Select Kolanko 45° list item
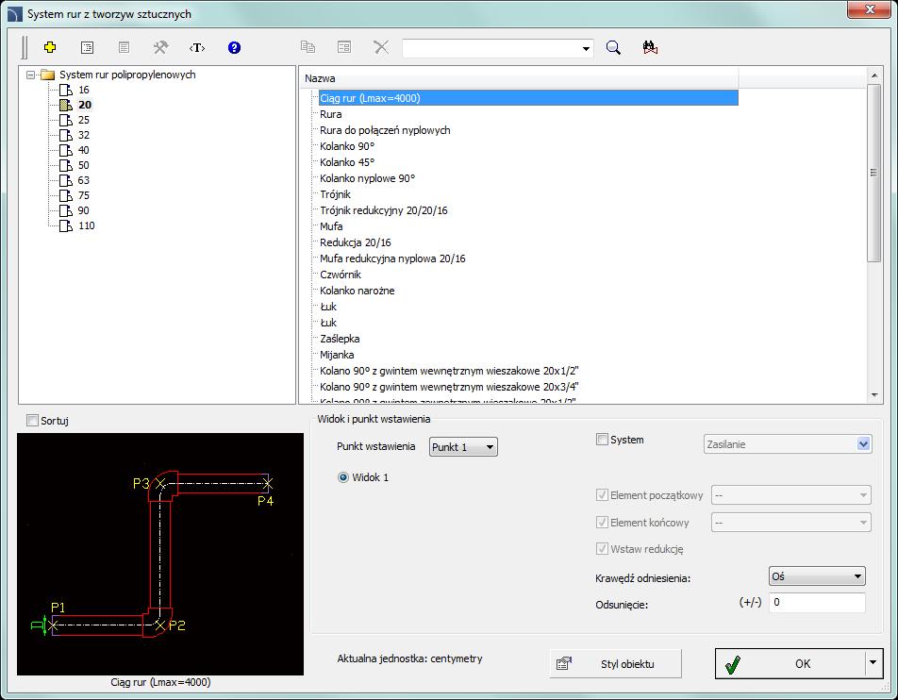The height and width of the screenshot is (700, 898). click(347, 162)
